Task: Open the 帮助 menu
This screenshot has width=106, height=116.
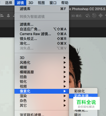Action: (x=65, y=3)
